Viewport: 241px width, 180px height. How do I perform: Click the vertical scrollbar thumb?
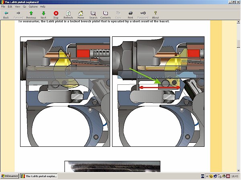point(238,44)
